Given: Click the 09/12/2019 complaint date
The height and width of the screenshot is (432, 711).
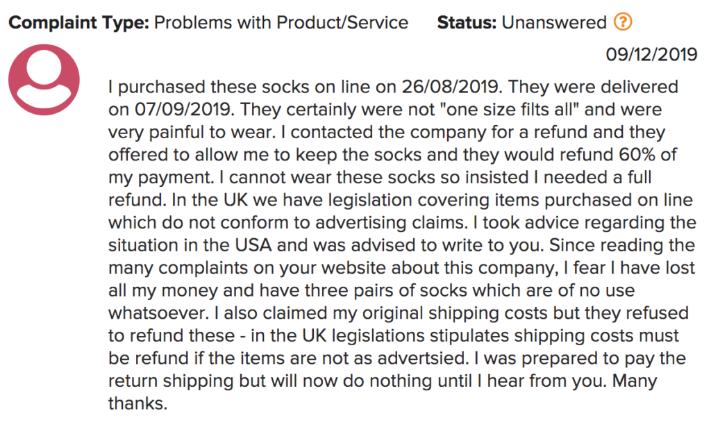Looking at the screenshot, I should click(x=651, y=54).
